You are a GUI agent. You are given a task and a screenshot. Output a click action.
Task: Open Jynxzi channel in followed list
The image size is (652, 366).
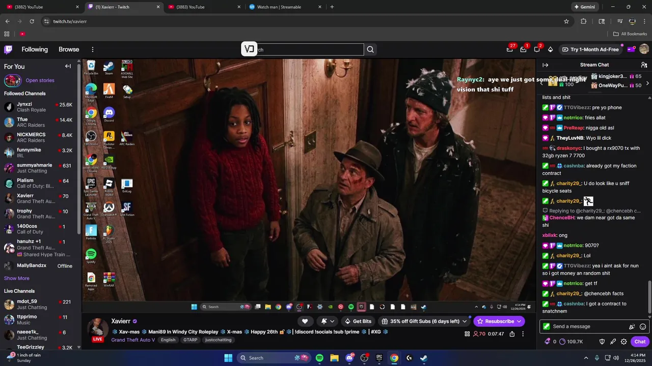coord(39,107)
